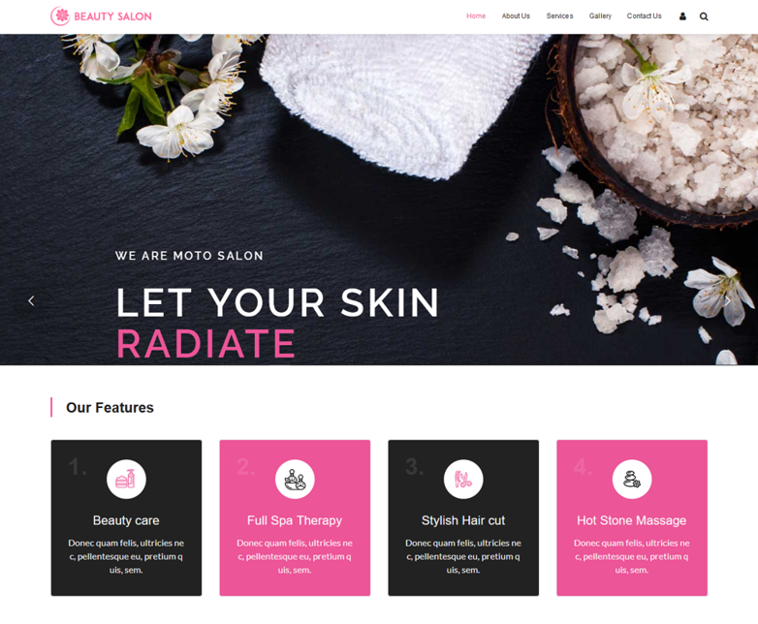Viewport: 758px width, 624px height.
Task: Open the About Us menu item
Action: click(516, 16)
